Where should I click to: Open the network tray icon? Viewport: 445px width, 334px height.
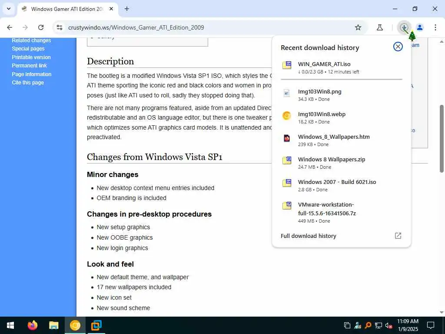click(379, 325)
